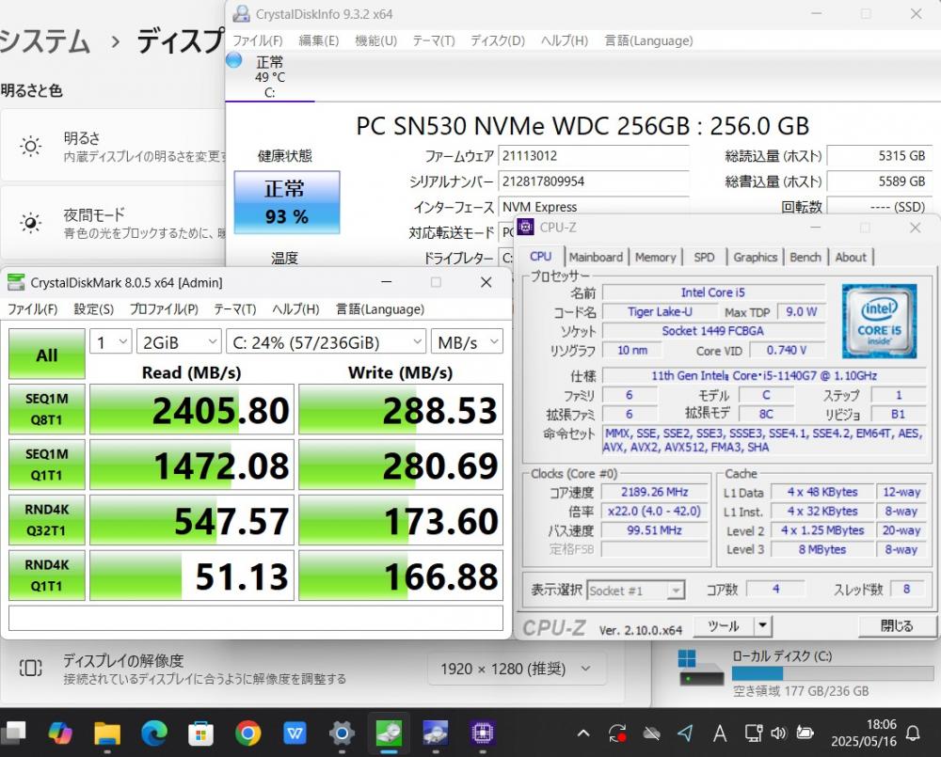Run the RND4K Q1T1 test
The height and width of the screenshot is (757, 941).
coord(47,576)
